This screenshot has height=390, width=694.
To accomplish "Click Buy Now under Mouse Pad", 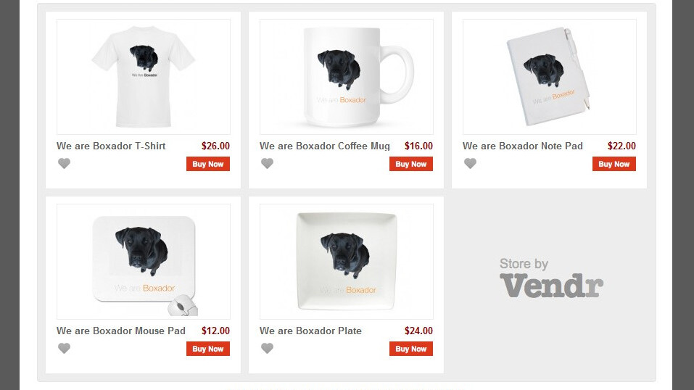I will pos(208,349).
